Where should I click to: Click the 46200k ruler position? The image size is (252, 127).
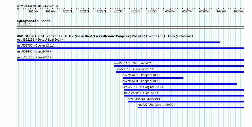pos(68,12)
